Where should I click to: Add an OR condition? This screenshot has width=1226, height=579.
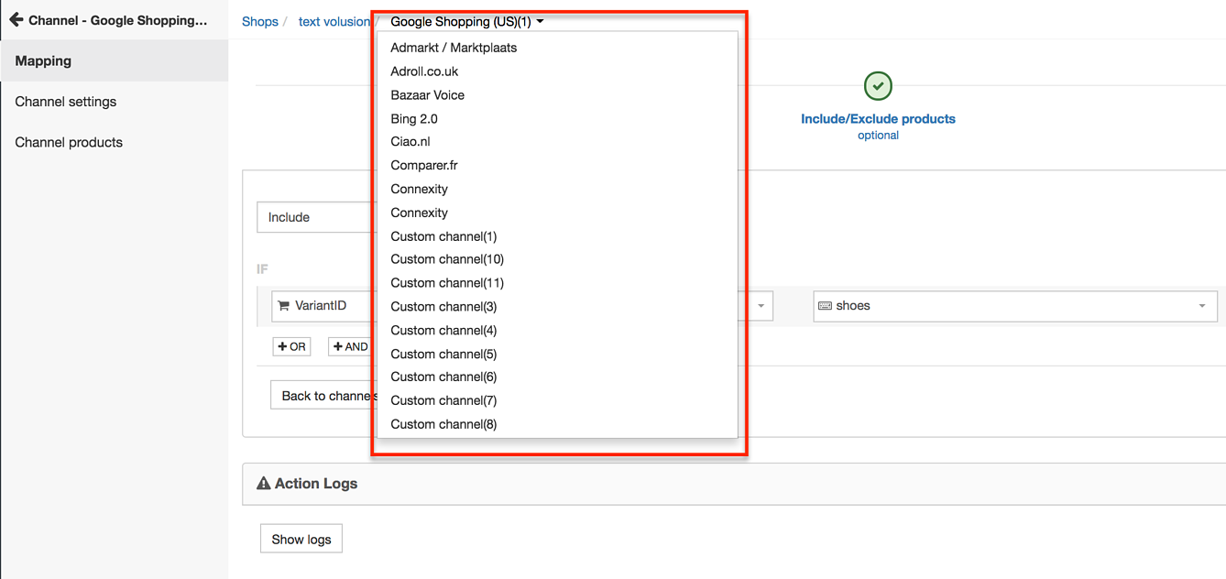coord(292,347)
